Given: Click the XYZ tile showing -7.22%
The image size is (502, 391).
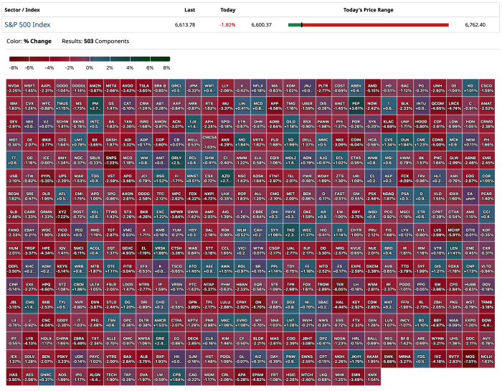Looking at the screenshot, I should click(63, 214).
